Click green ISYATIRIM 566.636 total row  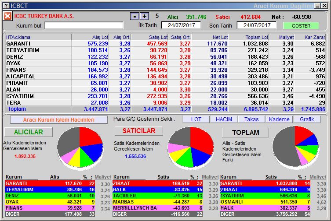pos(265,196)
